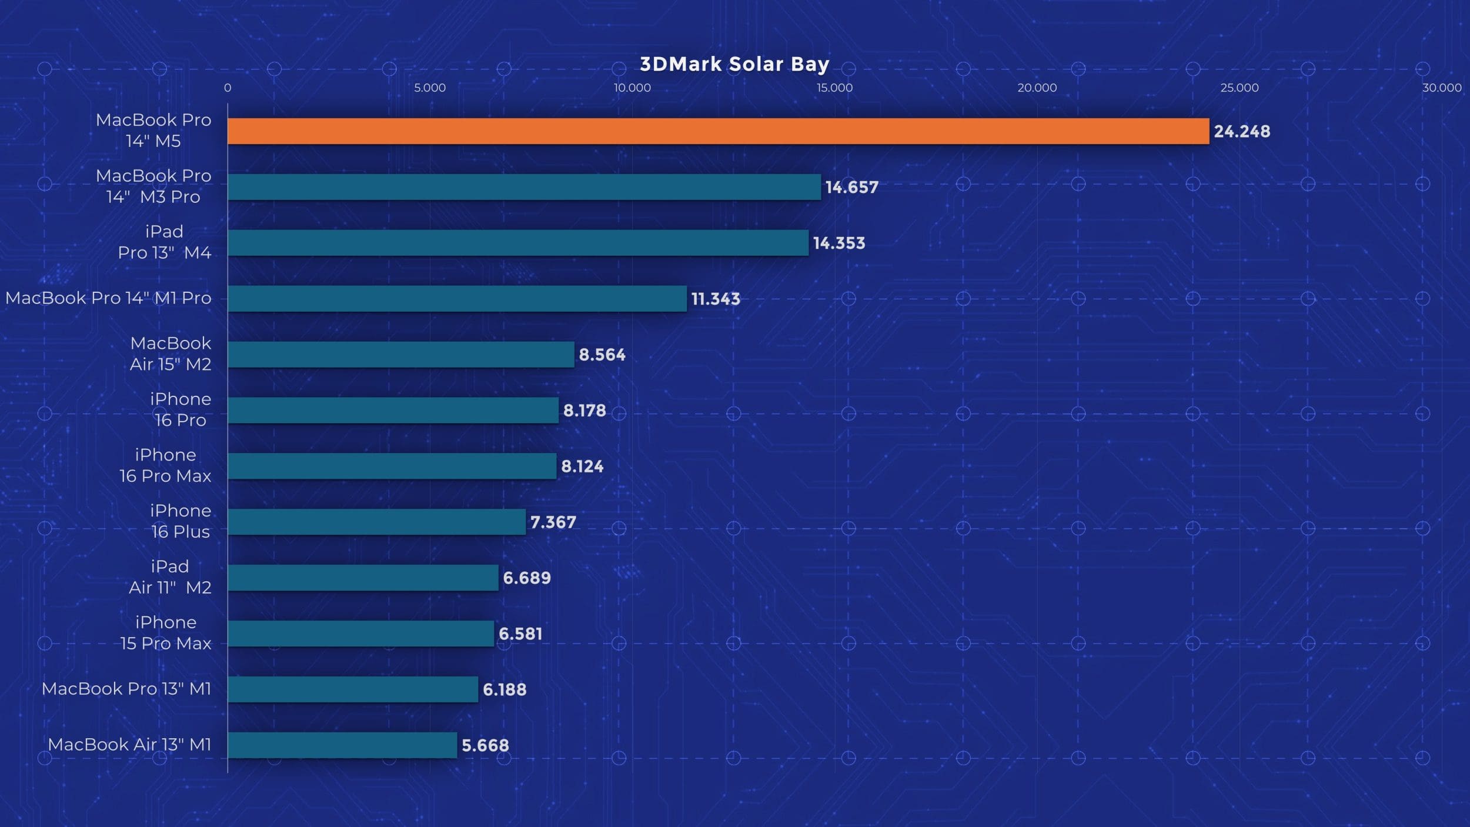Click the MacBook Pro 13" M1 bar
Viewport: 1470px width, 827px height.
(x=353, y=689)
